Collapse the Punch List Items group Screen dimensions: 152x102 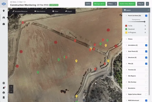point(126,15)
